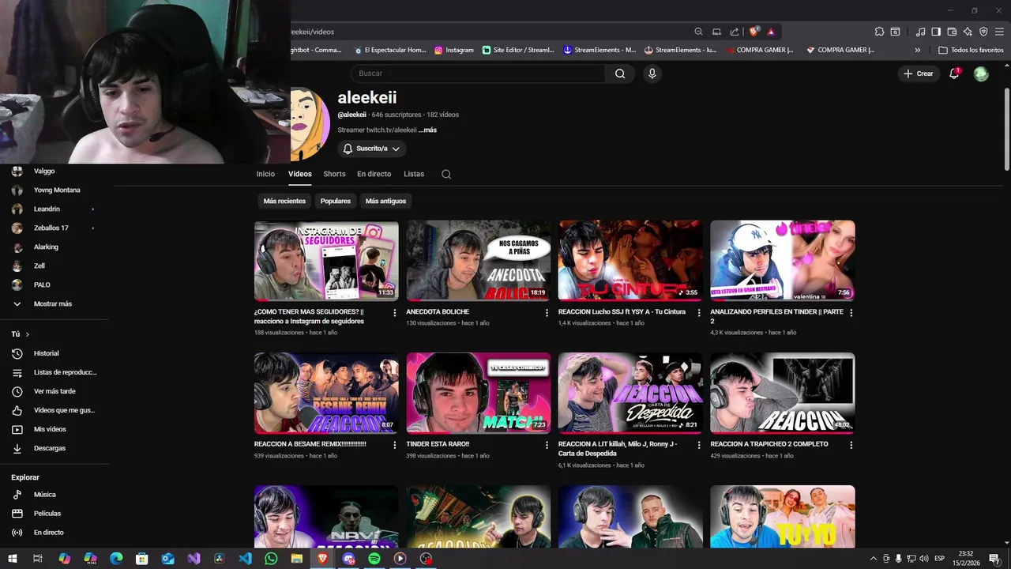Open the media control music note icon
Viewport: 1011px width, 569px height.
point(920,32)
